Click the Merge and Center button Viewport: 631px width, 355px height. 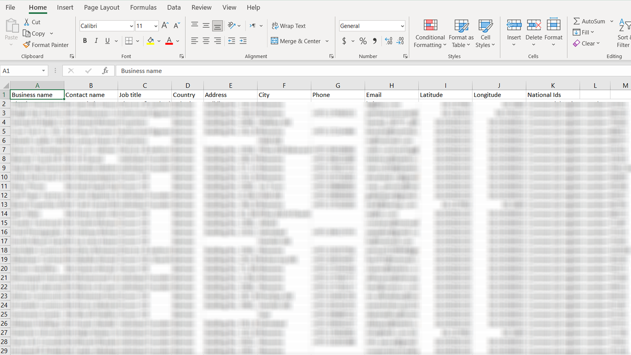298,41
